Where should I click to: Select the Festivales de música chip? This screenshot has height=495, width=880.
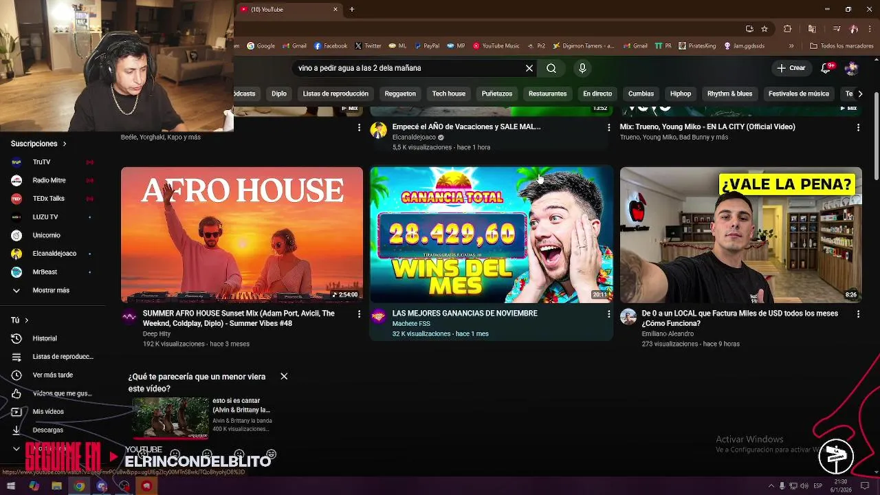tap(799, 93)
